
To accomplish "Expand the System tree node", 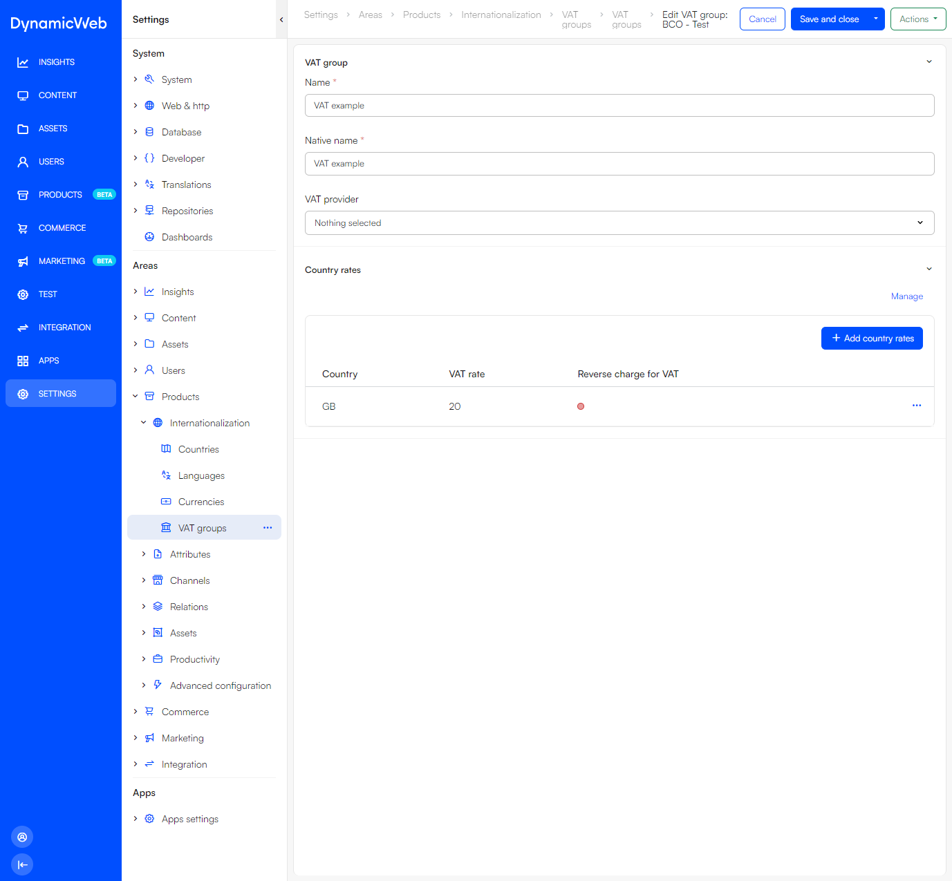I will [136, 79].
